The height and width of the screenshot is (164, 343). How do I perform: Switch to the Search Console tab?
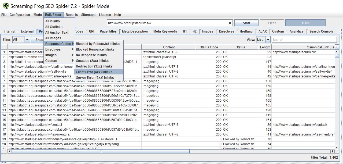click(x=321, y=31)
